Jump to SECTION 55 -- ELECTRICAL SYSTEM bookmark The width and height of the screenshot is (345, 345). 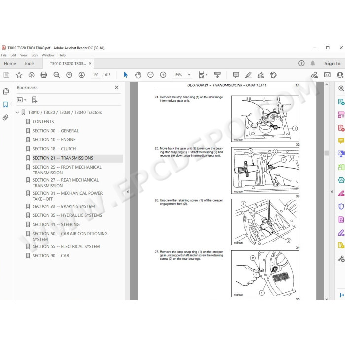[66, 246]
